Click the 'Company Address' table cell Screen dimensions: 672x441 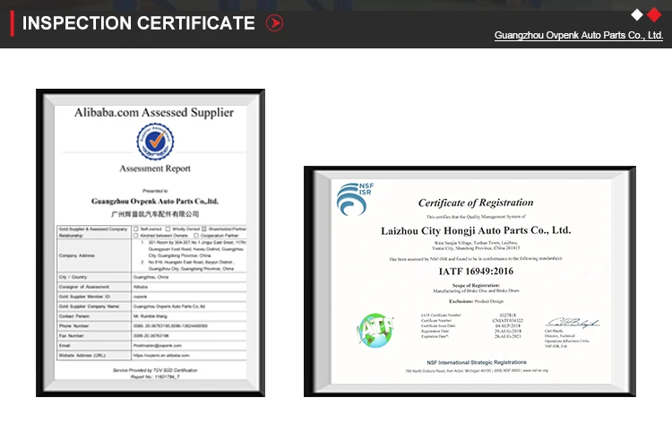(x=94, y=255)
